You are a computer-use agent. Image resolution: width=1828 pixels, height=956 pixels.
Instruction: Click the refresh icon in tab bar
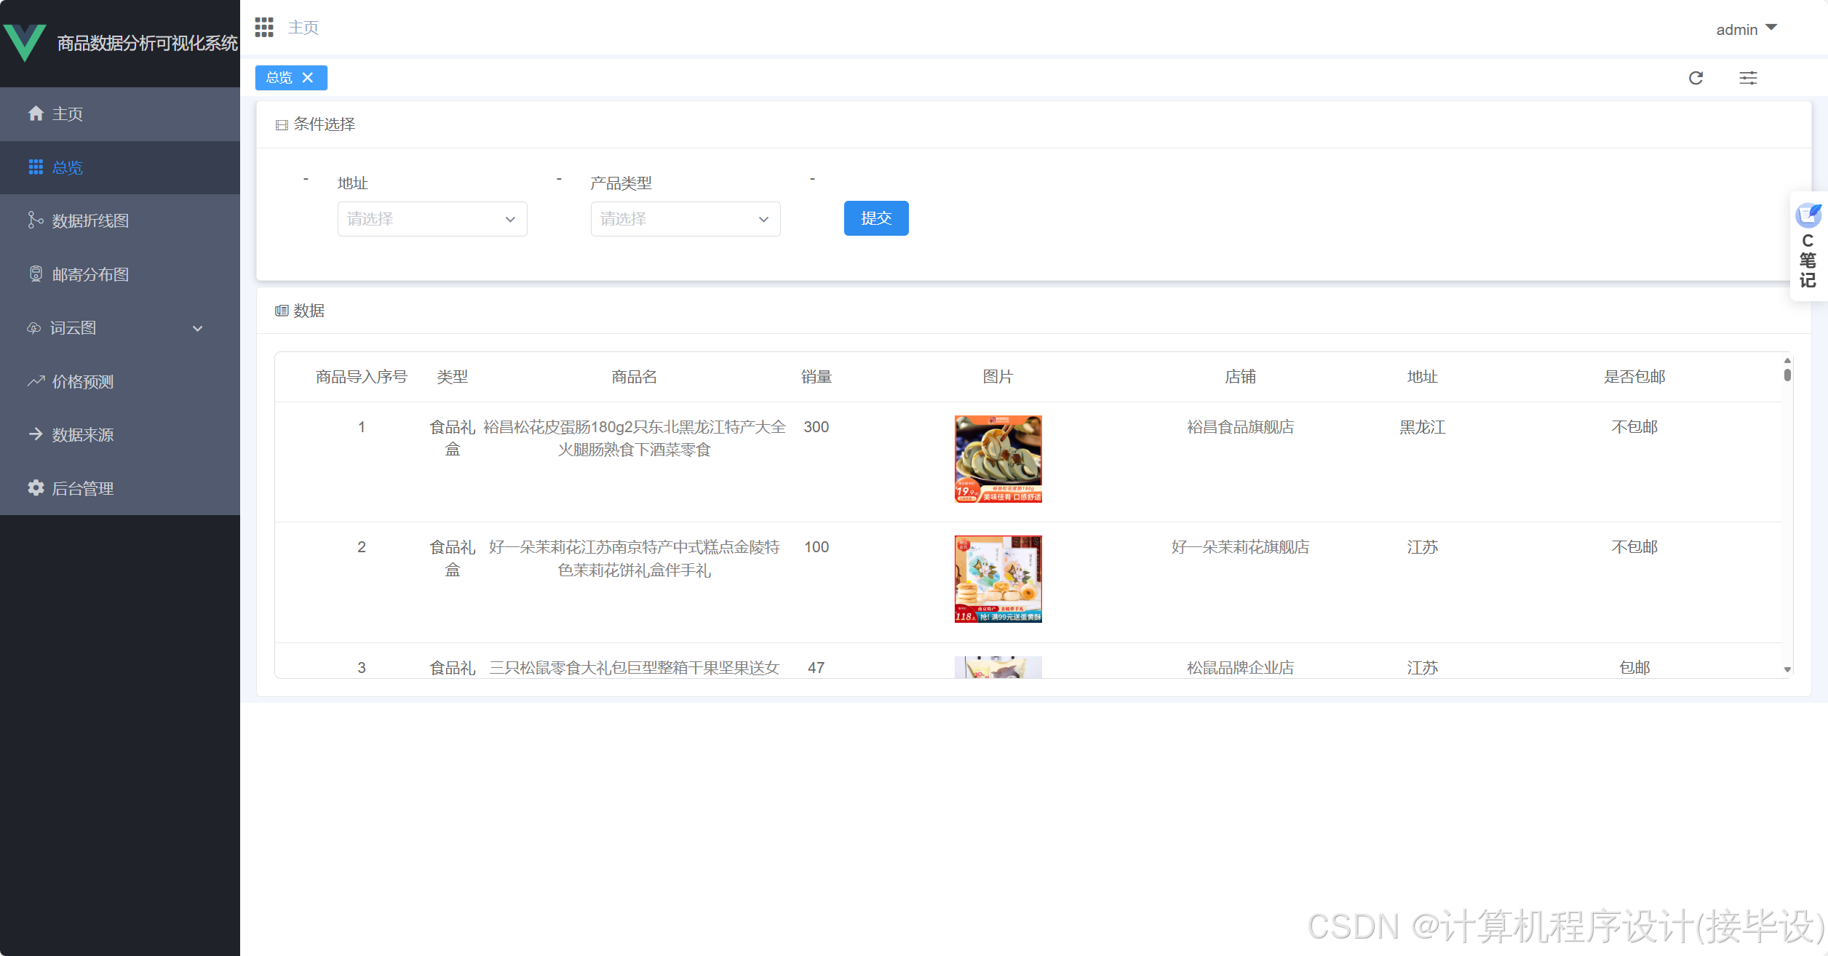[x=1696, y=78]
